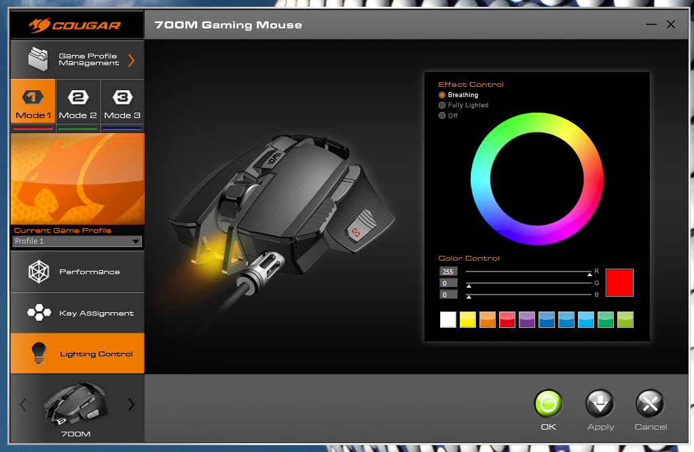Click the B value input field
Viewport: 694px width, 452px height.
pyautogui.click(x=448, y=295)
